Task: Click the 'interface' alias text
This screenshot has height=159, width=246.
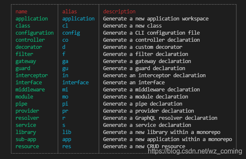Action: (x=76, y=83)
